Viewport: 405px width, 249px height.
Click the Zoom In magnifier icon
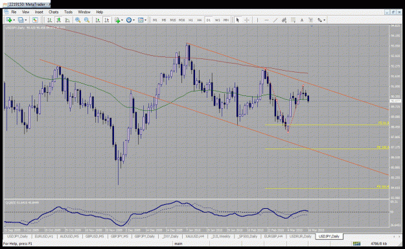pos(78,20)
